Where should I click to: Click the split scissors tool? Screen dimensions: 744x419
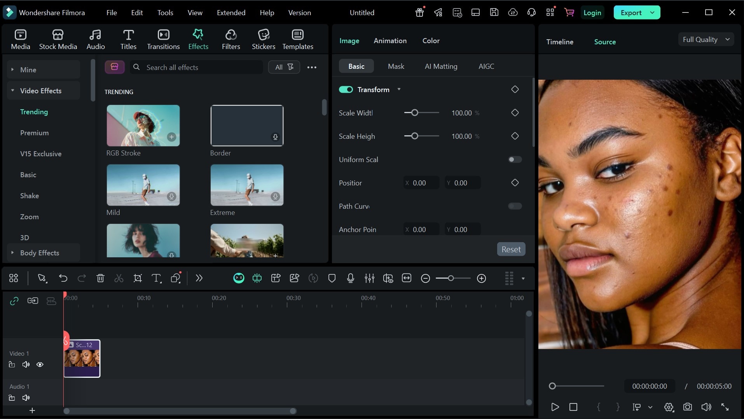(x=119, y=278)
